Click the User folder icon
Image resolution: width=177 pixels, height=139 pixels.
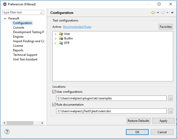[61, 34]
